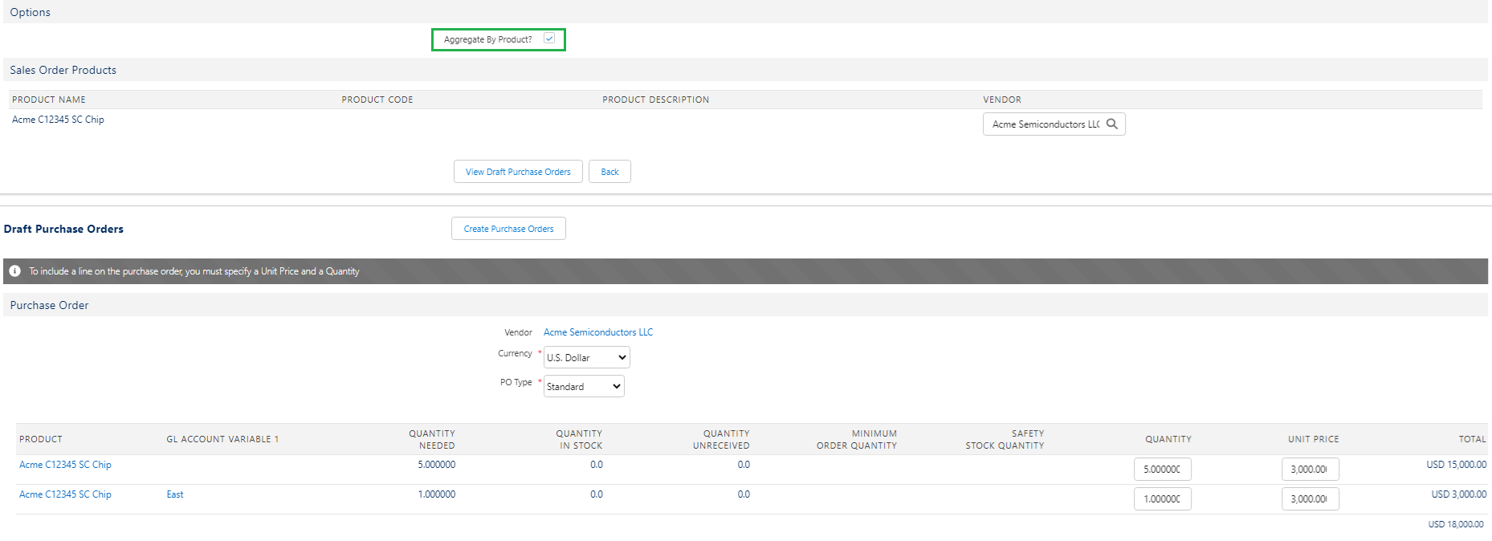The height and width of the screenshot is (541, 1492).
Task: Open the first Acme C12345 SC Chip purchase order line
Action: coord(65,465)
